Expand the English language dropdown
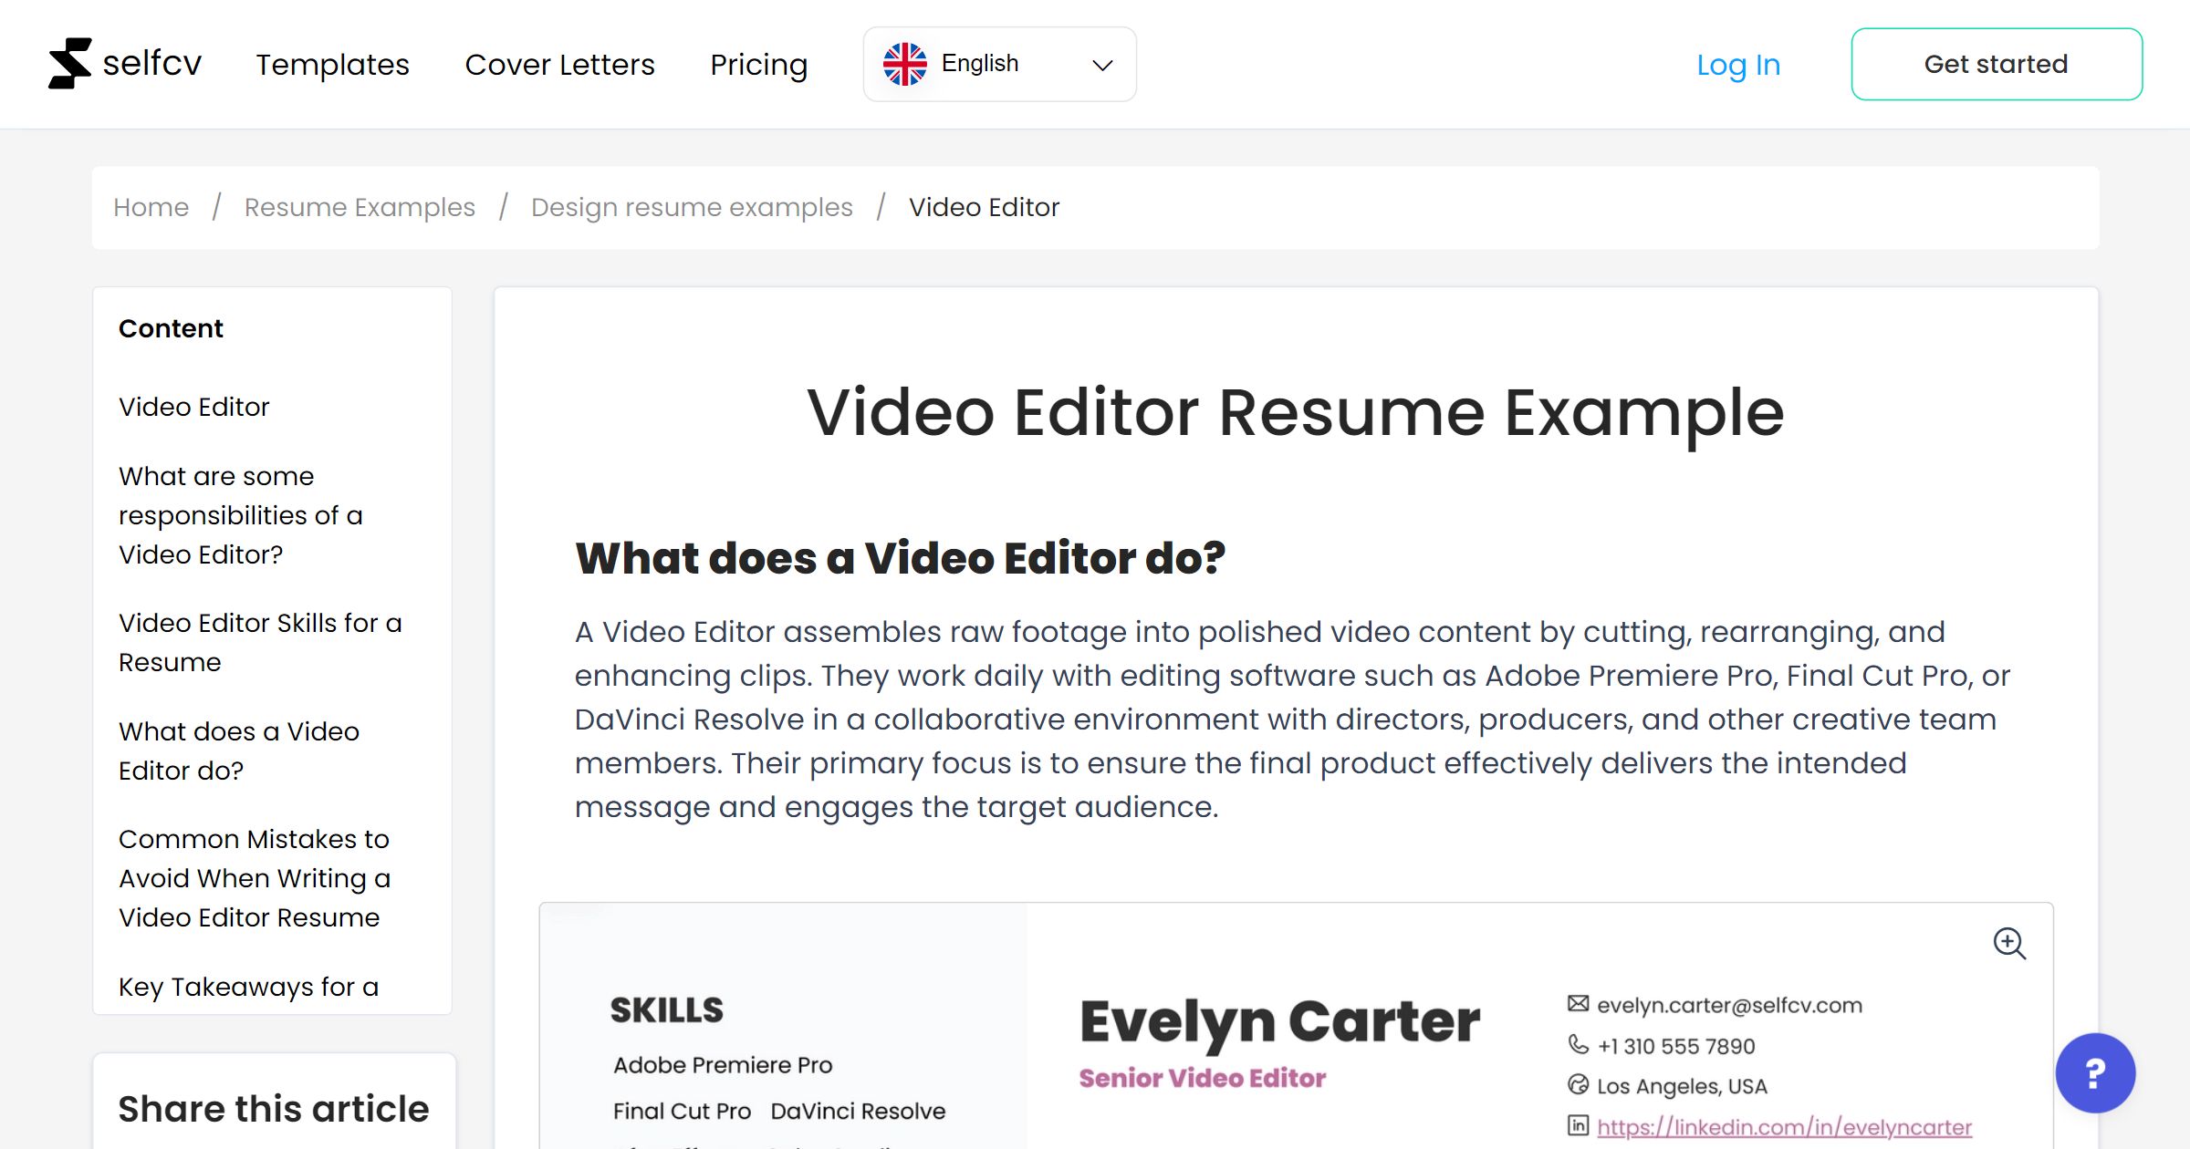 (x=999, y=64)
